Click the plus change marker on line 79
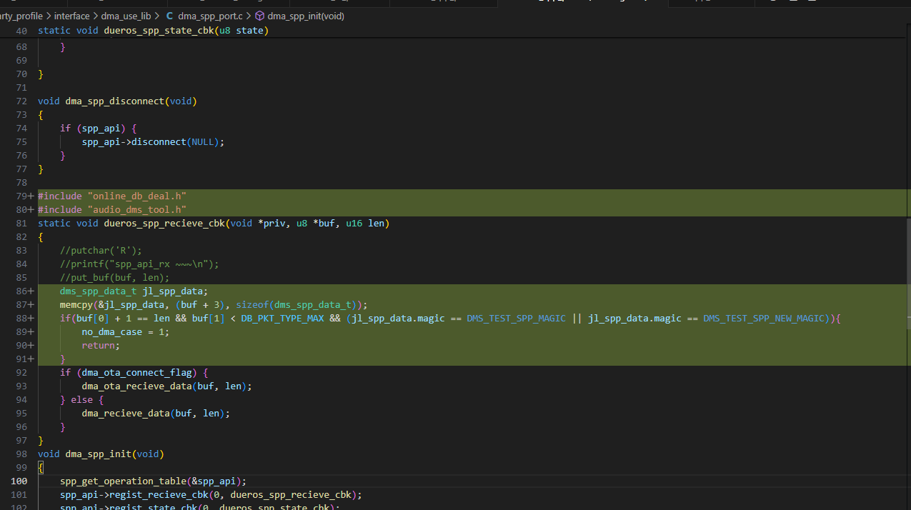 31,196
